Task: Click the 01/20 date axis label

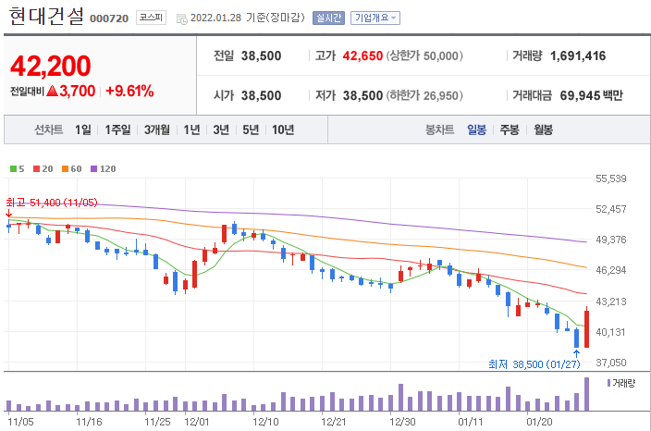Action: tap(539, 422)
